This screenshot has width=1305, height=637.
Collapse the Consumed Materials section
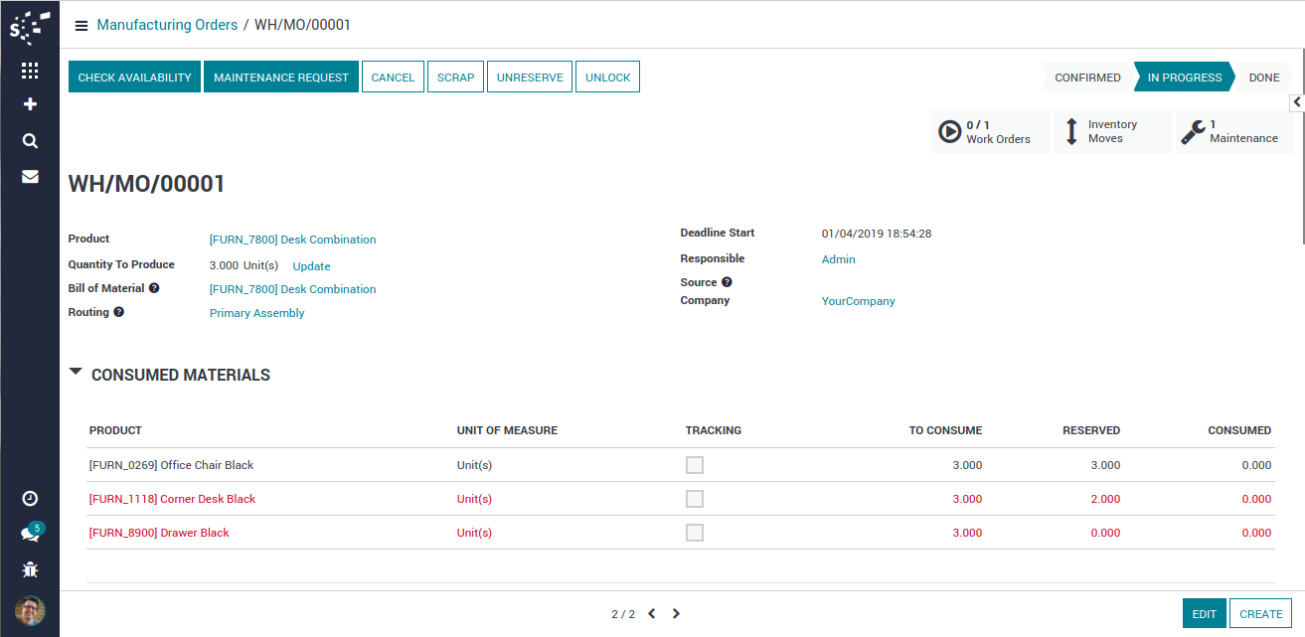77,372
